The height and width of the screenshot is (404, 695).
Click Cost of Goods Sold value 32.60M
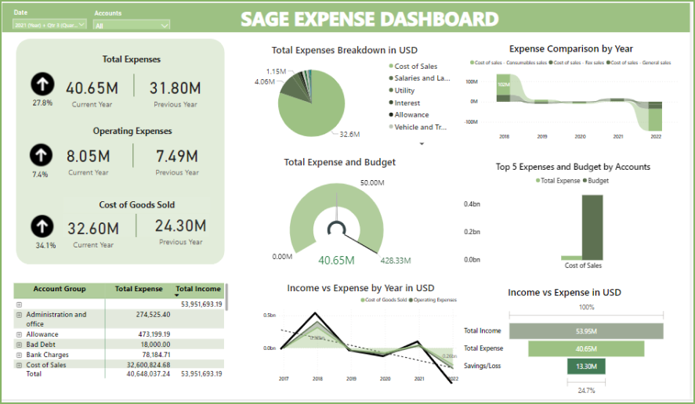(x=93, y=229)
